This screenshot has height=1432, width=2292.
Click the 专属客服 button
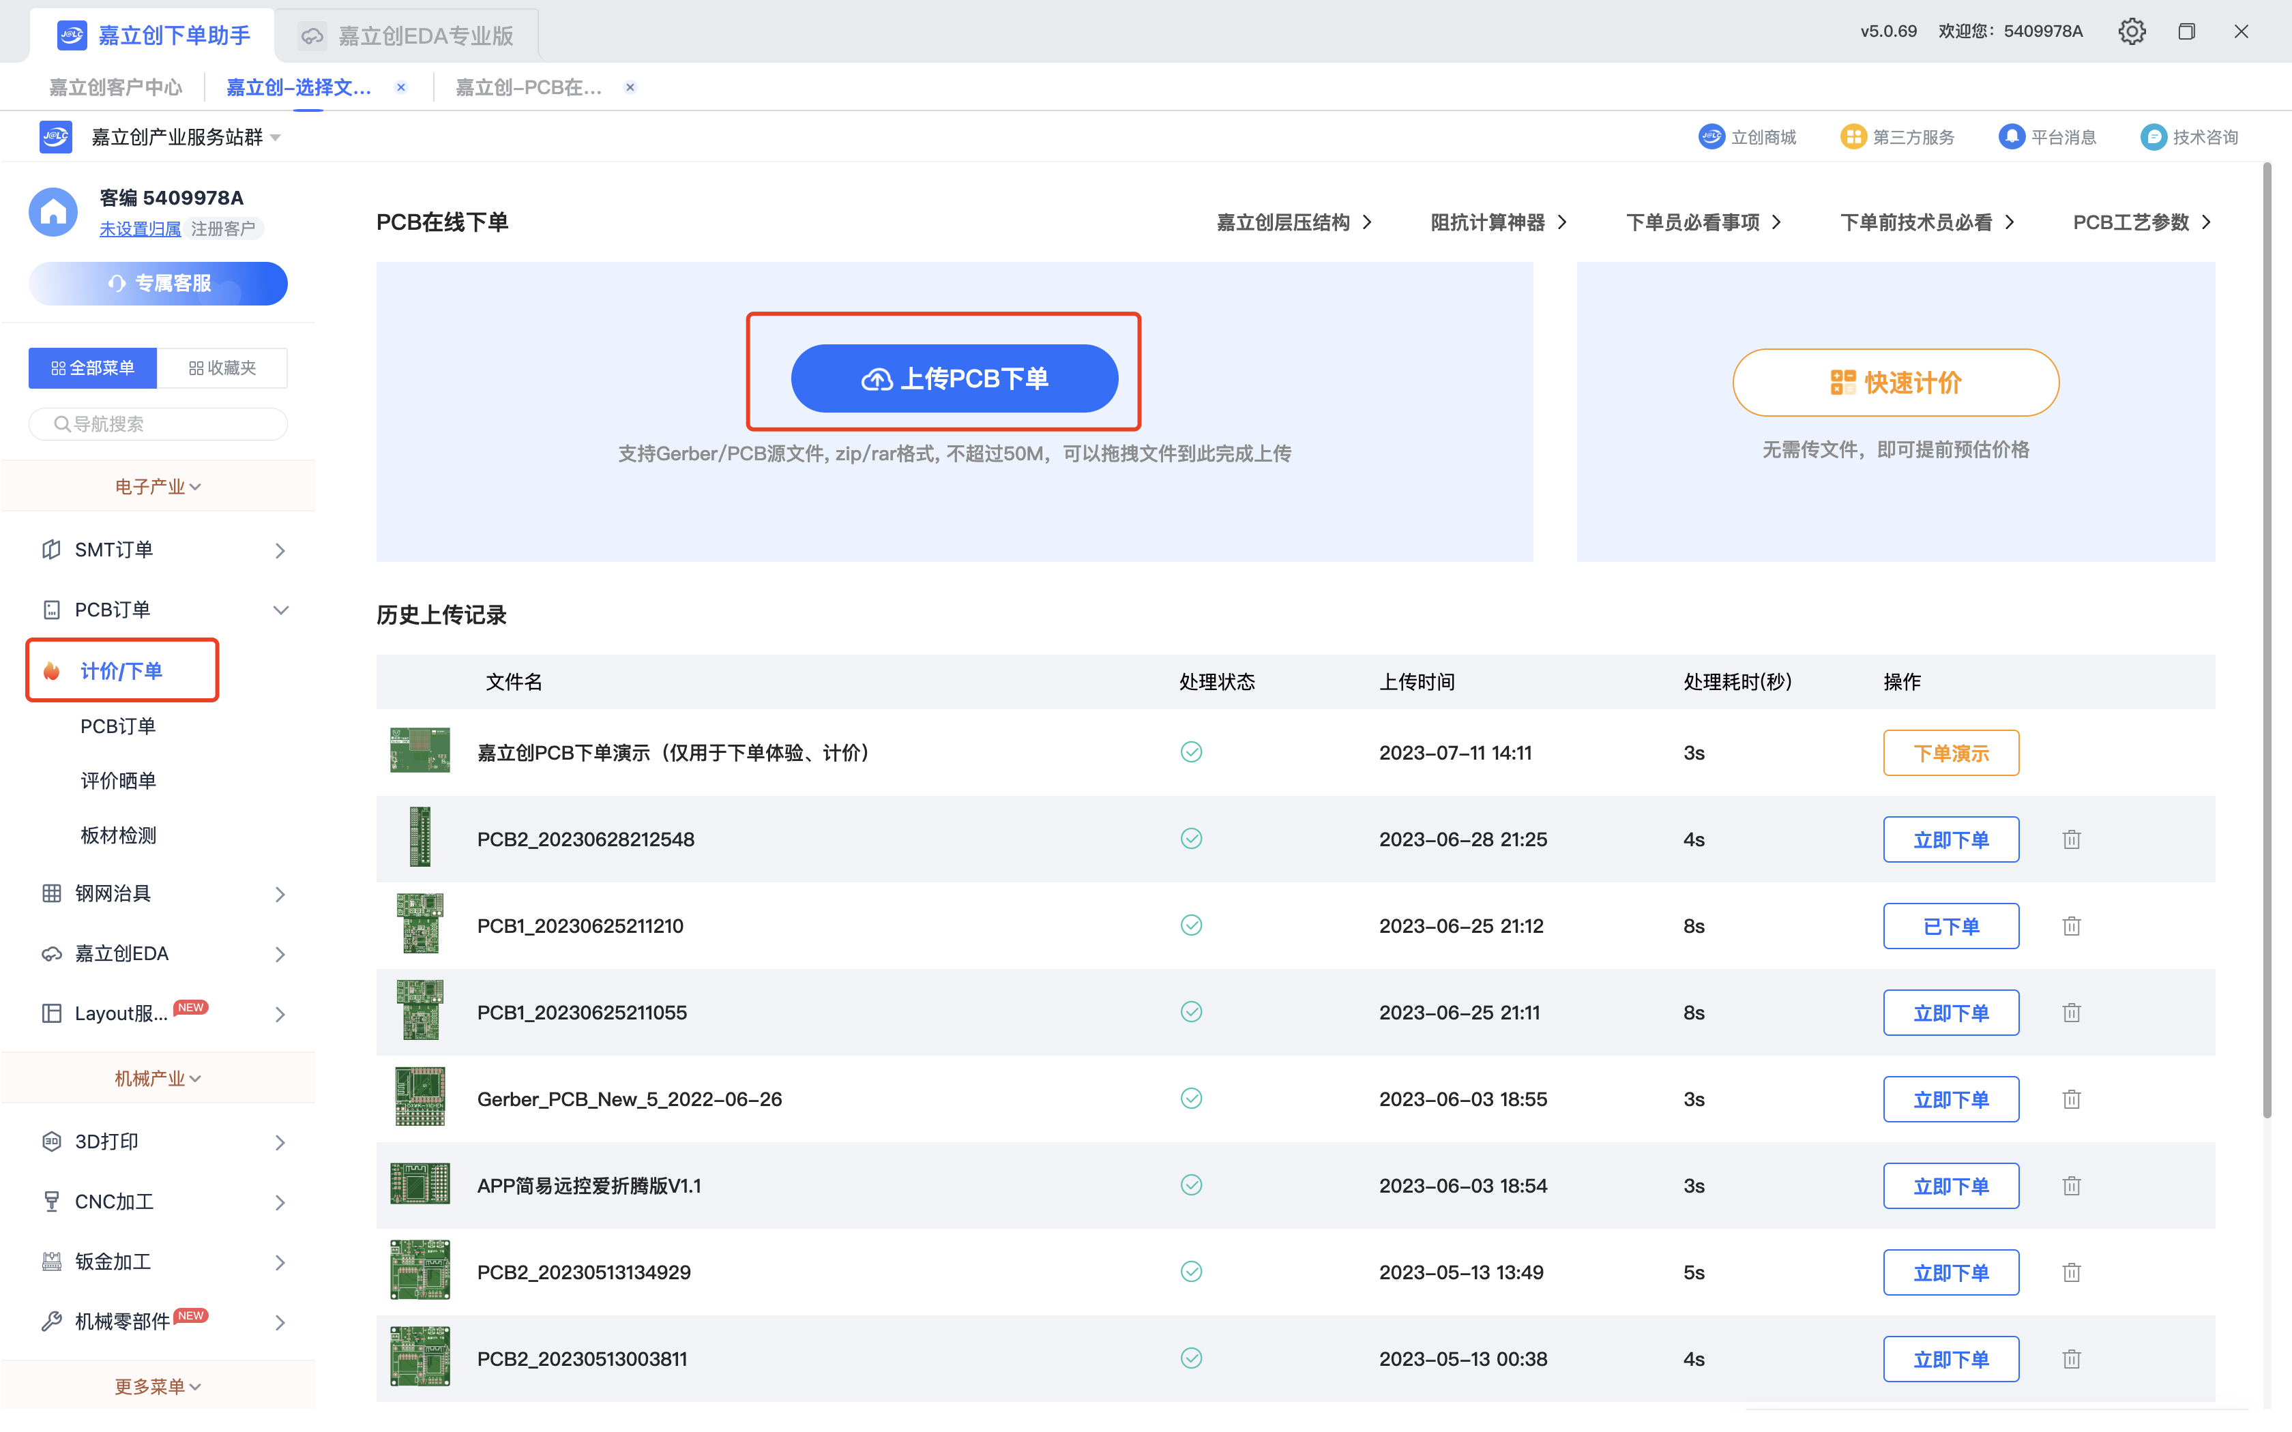point(157,283)
